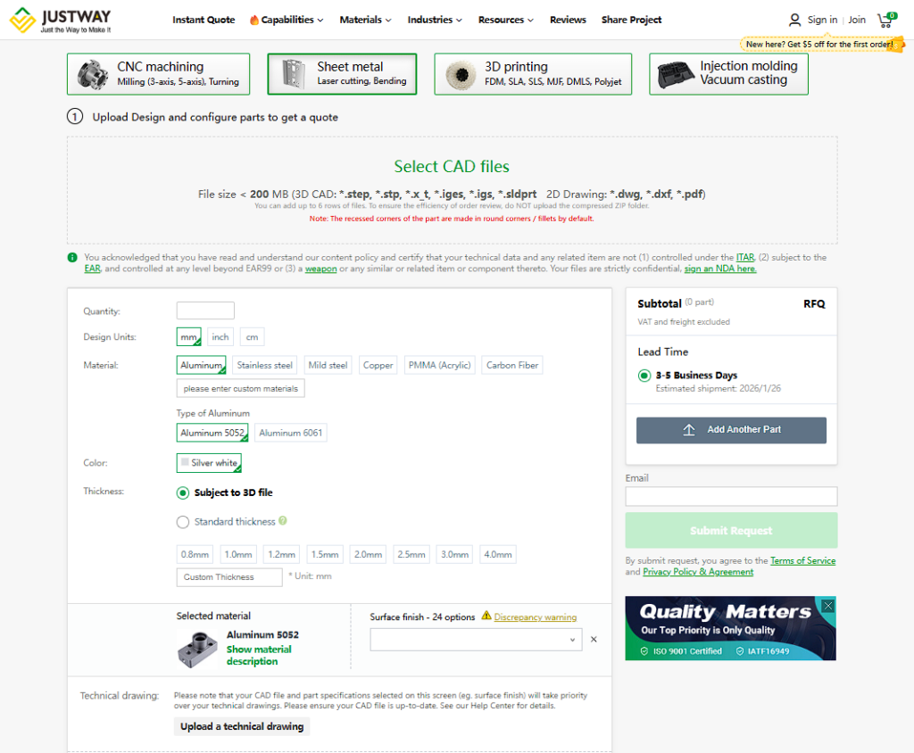Clear surface finish with the X icon
This screenshot has width=914, height=753.
tap(594, 640)
